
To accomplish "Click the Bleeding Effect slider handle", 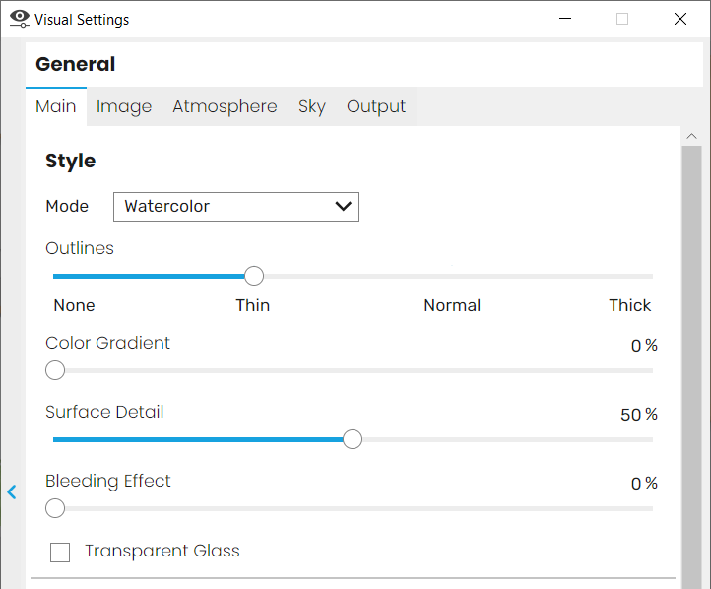I will [55, 508].
